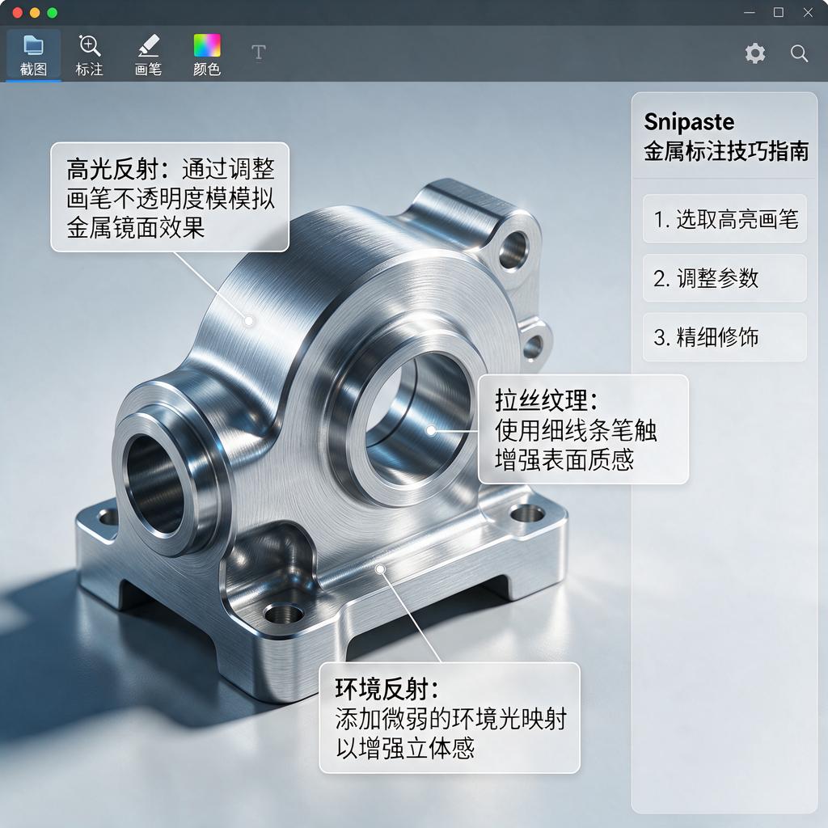The image size is (828, 828).
Task: Maximize window with the square button
Action: coord(779,13)
